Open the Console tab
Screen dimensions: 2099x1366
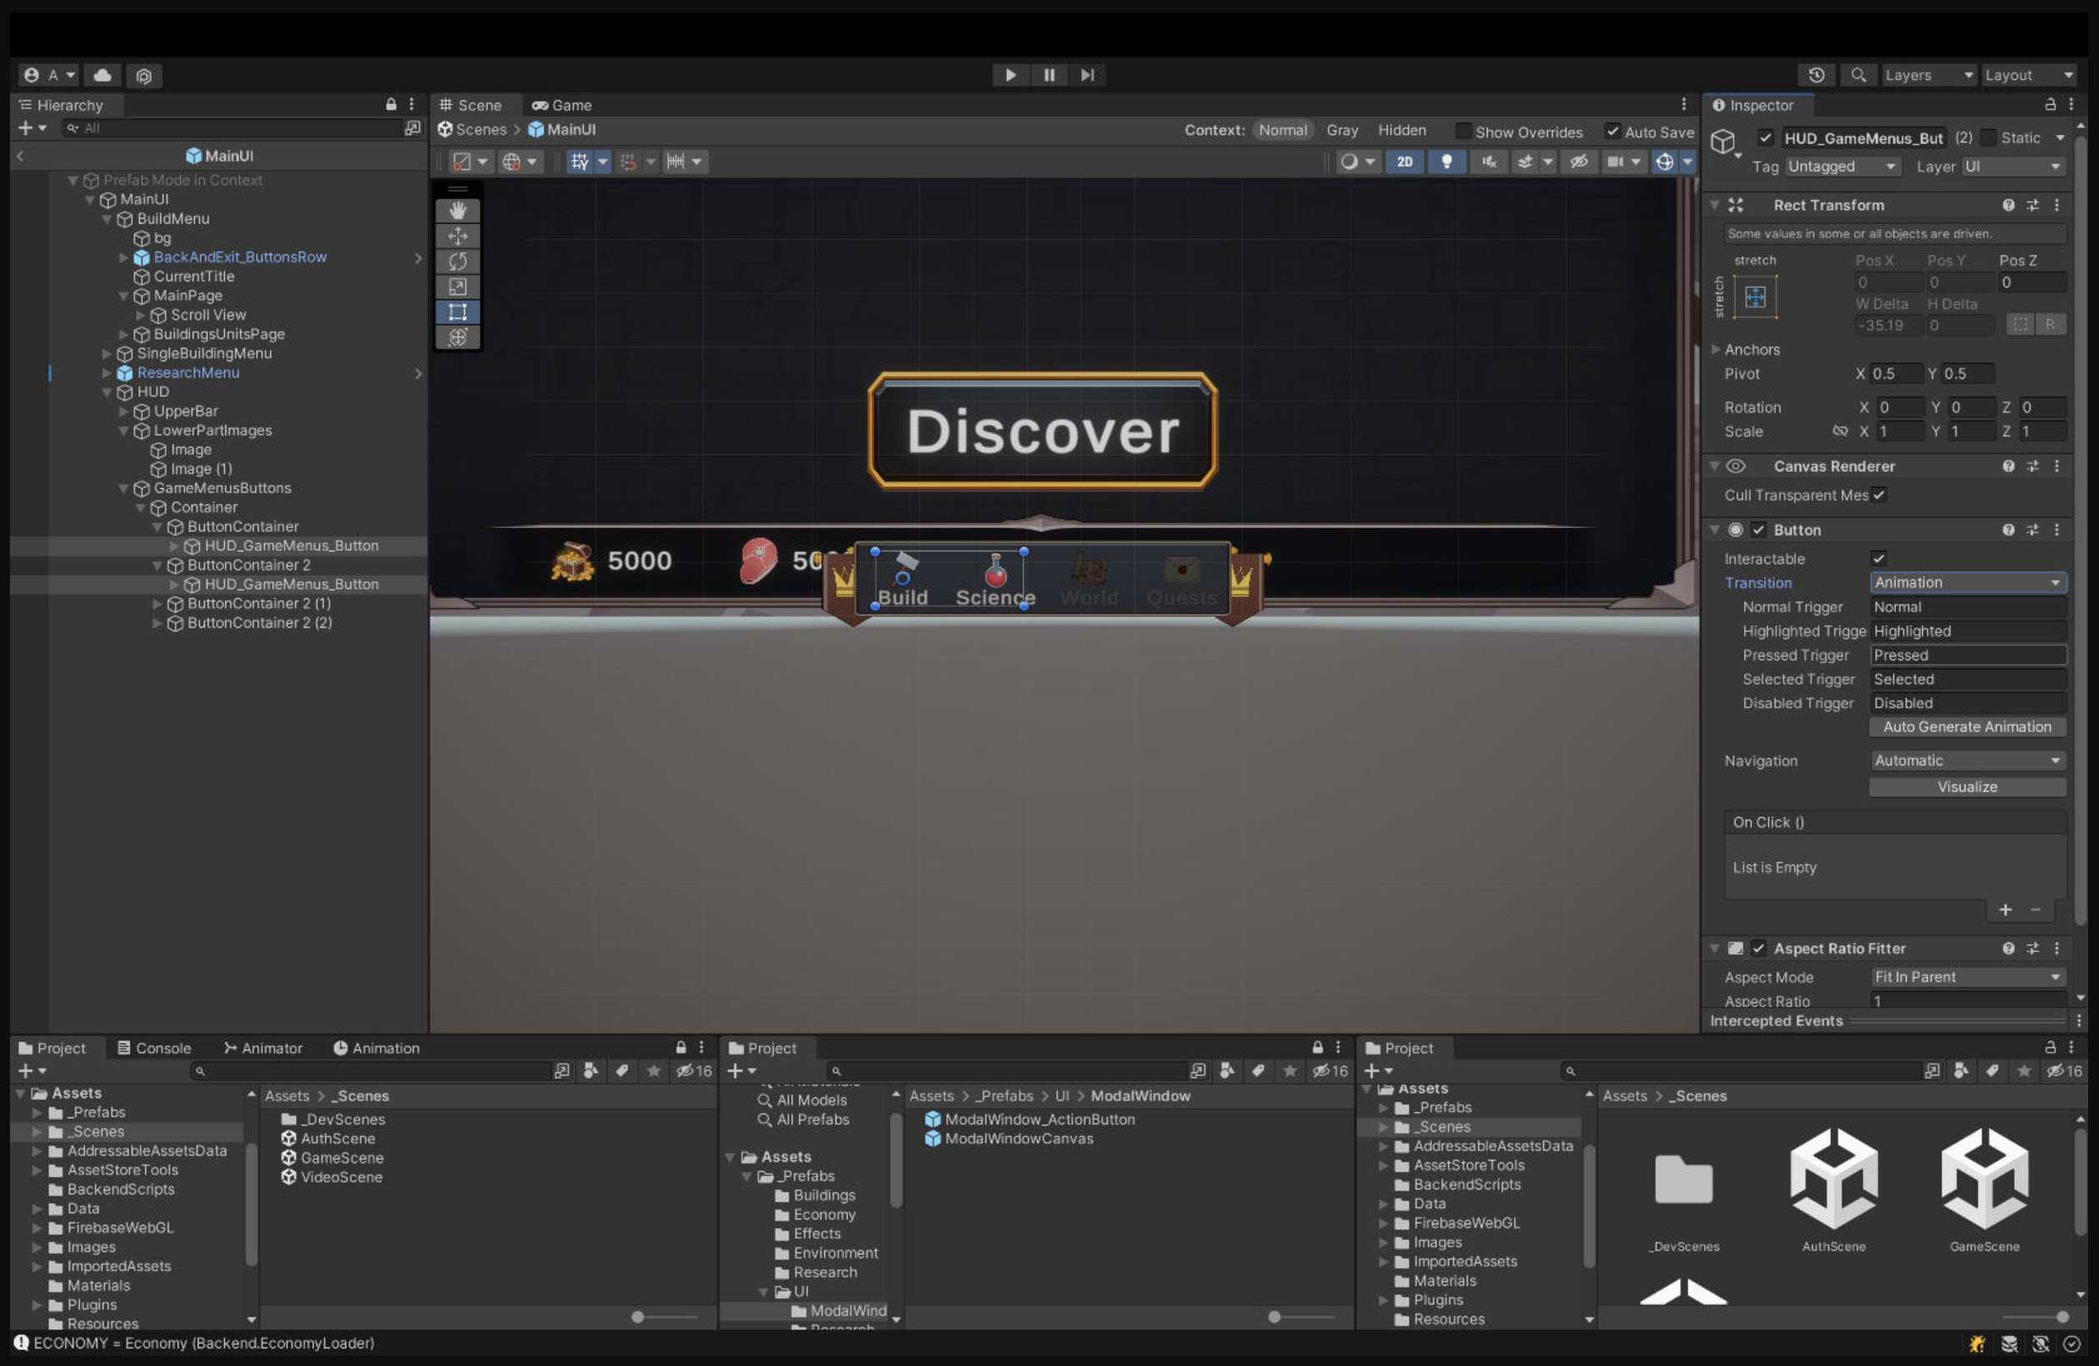(154, 1048)
